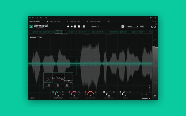Pause playback in the transport bar
The height and width of the screenshot is (116, 186).
pos(75,26)
